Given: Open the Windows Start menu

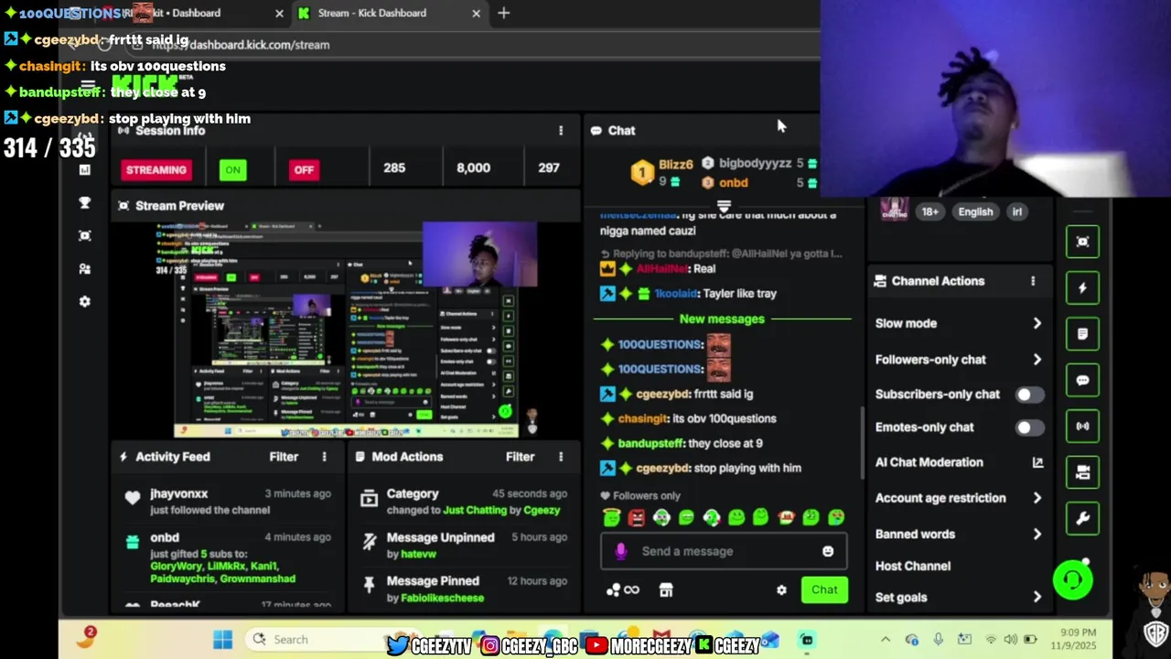Looking at the screenshot, I should [222, 639].
